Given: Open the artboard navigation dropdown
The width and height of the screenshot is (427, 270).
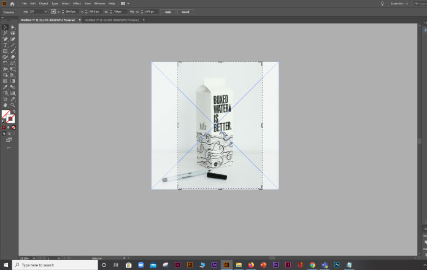Looking at the screenshot, I should pyautogui.click(x=59, y=258).
